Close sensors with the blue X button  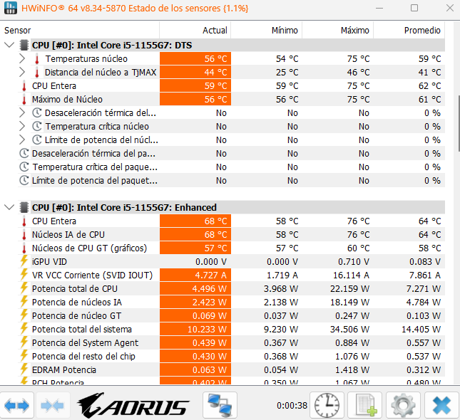click(441, 405)
